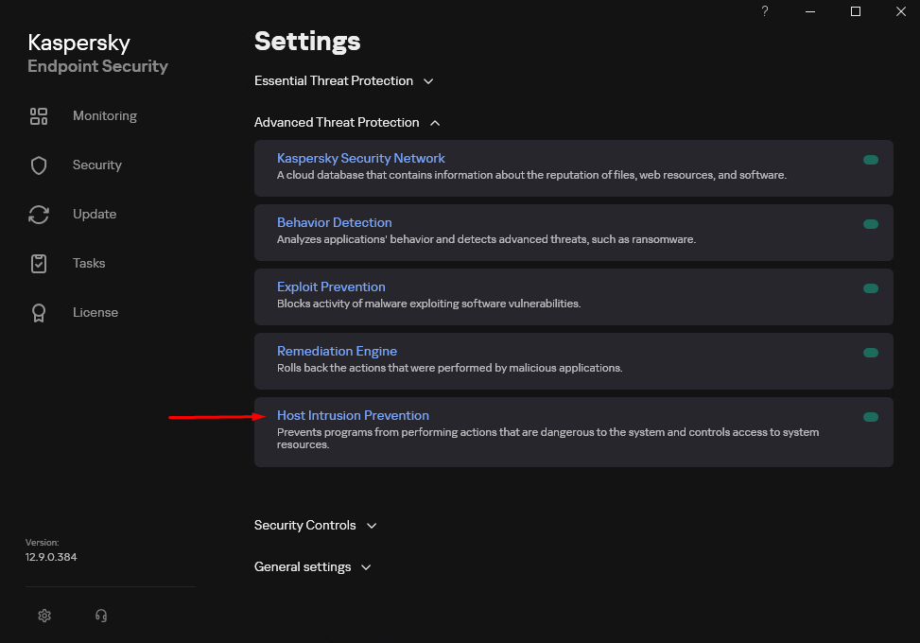Open the Tasks menu item label

click(89, 264)
